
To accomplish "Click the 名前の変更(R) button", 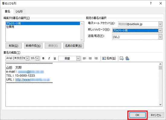I will 74,46.
